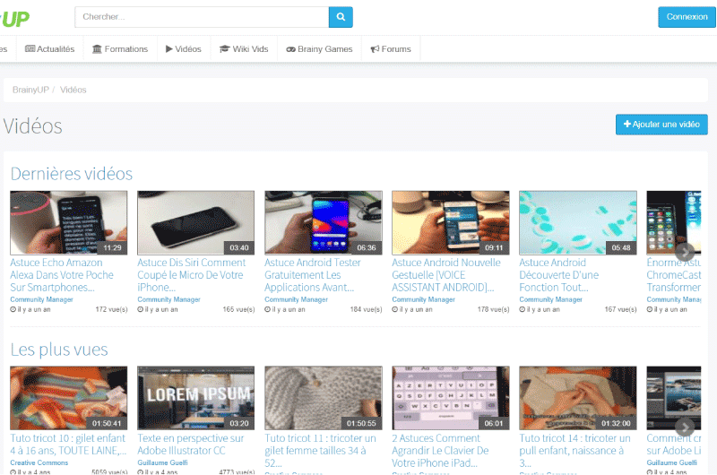Open the ChromeCast video thumbnail
This screenshot has width=717, height=475.
[674, 222]
